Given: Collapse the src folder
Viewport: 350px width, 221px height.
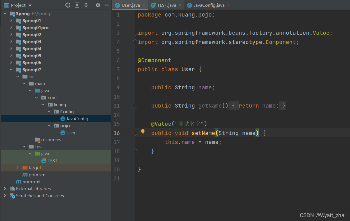Looking at the screenshot, I should click(17, 76).
